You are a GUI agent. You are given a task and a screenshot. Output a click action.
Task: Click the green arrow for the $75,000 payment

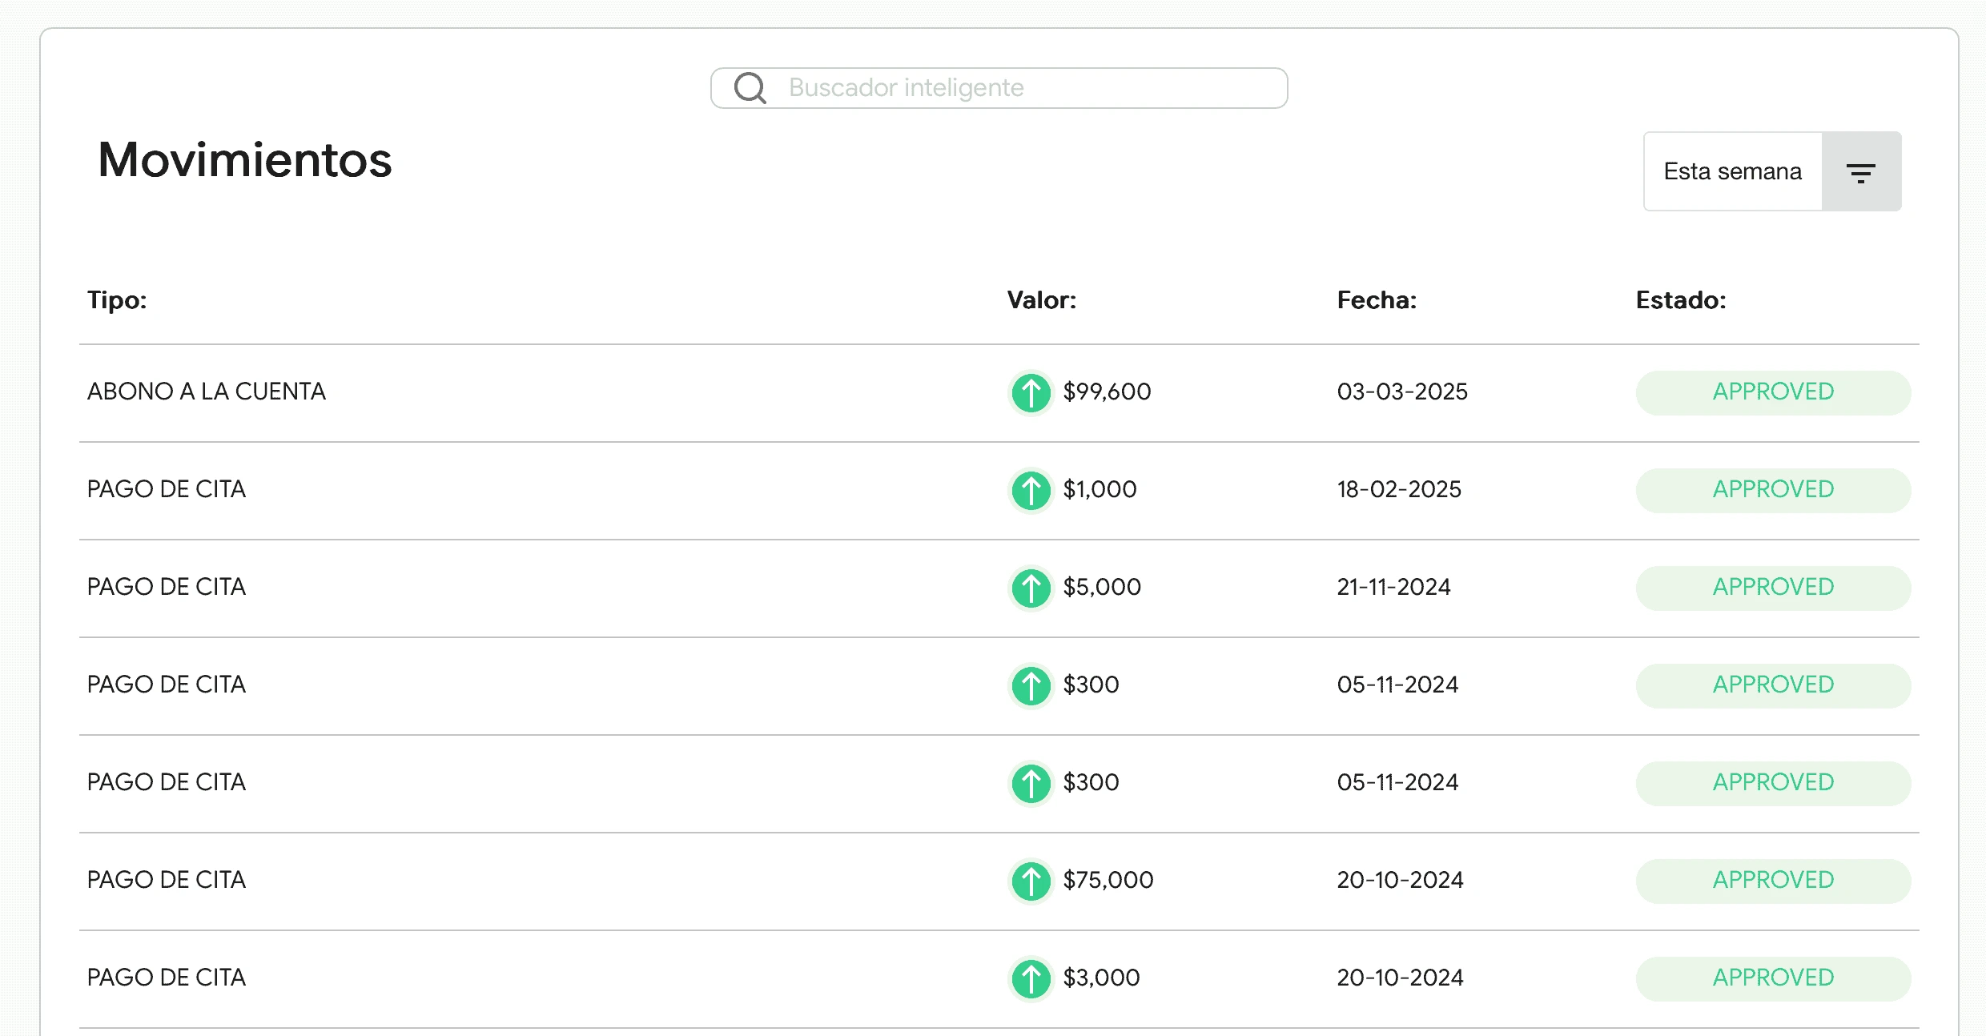(x=1031, y=881)
